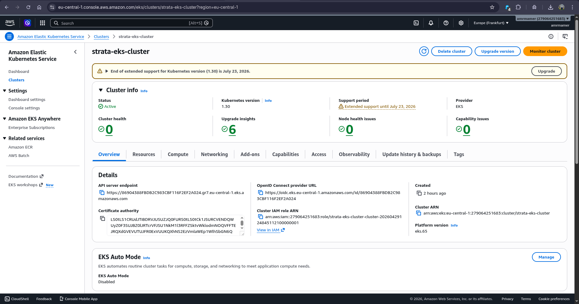Bookmark this page with star icon
The height and width of the screenshot is (304, 579).
[492, 7]
